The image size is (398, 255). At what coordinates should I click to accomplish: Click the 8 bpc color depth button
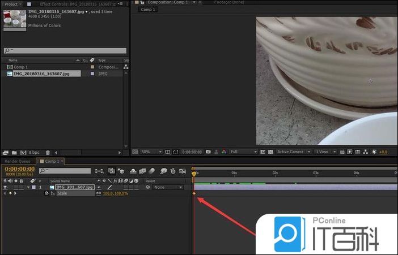(x=35, y=152)
